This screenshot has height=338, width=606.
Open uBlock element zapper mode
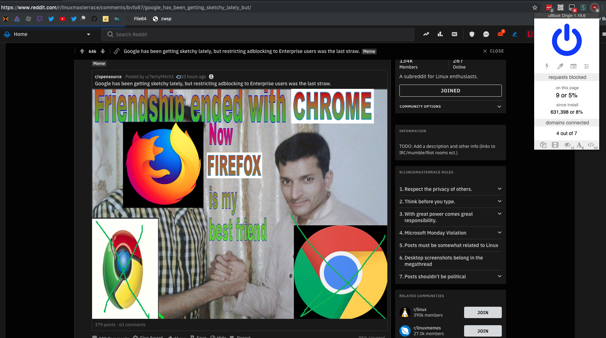pyautogui.click(x=547, y=66)
